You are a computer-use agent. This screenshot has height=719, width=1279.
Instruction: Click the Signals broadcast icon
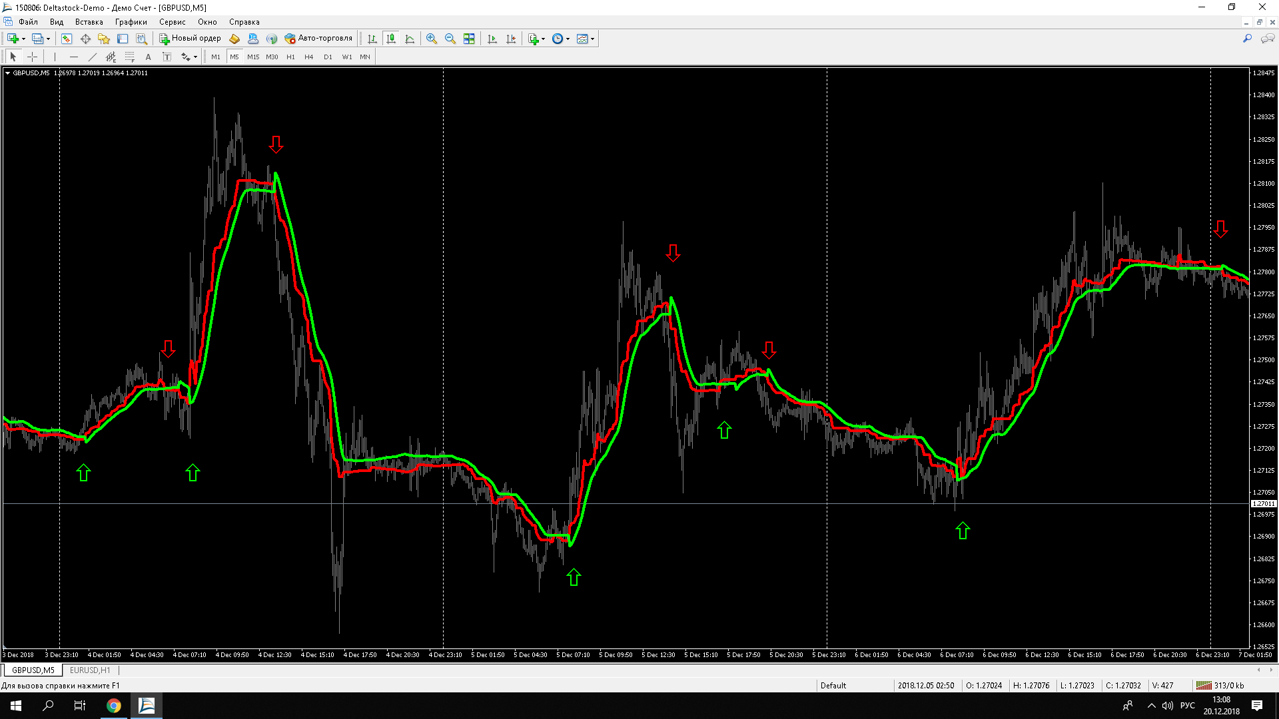[x=272, y=39]
